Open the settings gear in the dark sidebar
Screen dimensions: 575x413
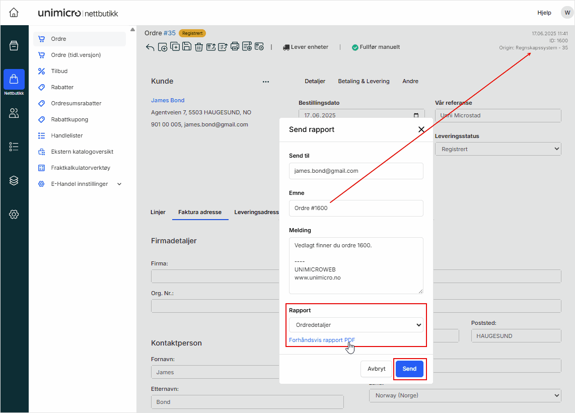tap(14, 214)
